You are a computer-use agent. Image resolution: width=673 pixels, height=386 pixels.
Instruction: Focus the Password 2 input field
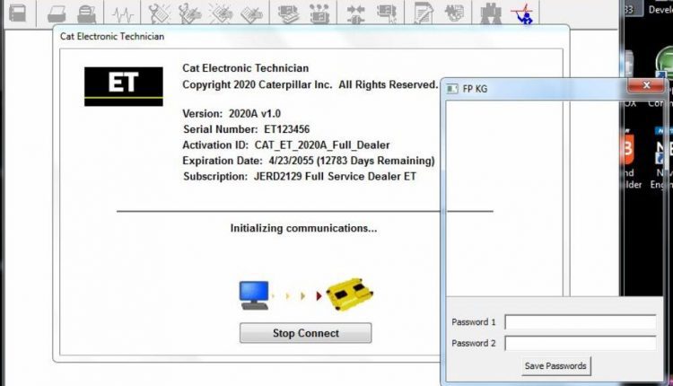click(x=581, y=343)
